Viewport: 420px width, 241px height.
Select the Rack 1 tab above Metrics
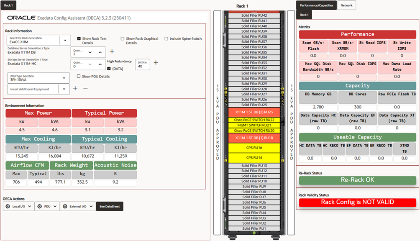[304, 15]
